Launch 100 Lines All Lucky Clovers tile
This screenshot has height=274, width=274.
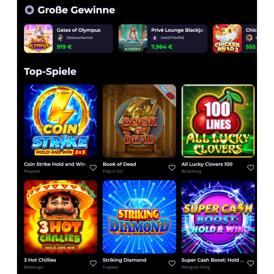coord(218,121)
